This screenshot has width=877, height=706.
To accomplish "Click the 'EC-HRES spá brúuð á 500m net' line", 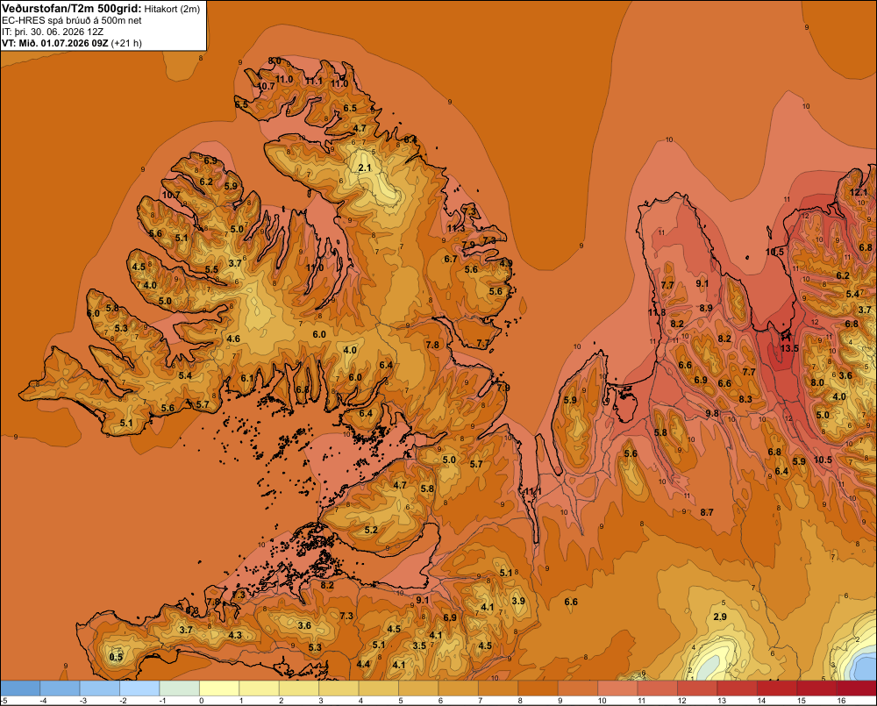I will click(72, 20).
